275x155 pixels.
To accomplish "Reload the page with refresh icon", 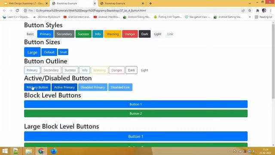I will coord(17,10).
